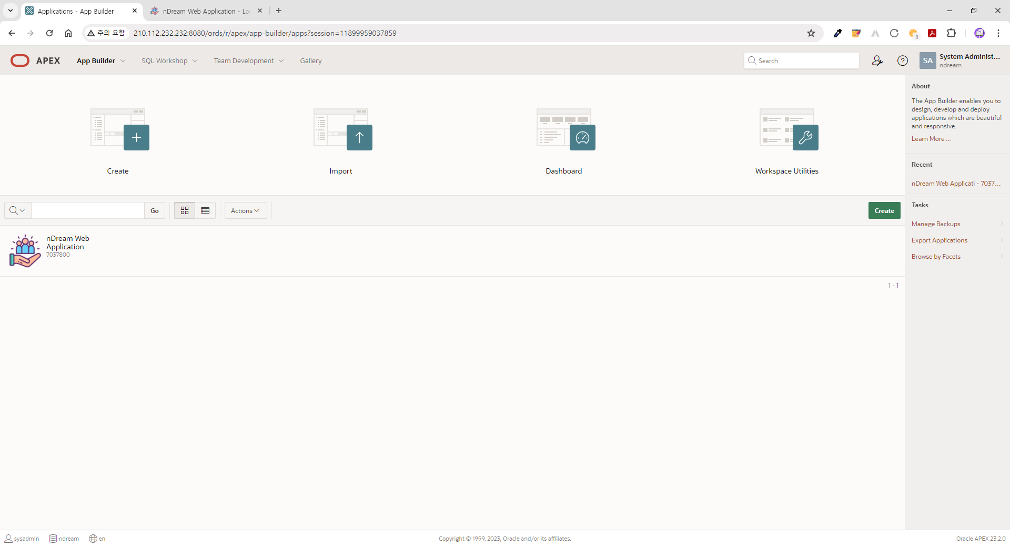Viewport: 1010px width, 547px height.
Task: Switch to nDream Web Application browser tab
Action: click(x=207, y=11)
